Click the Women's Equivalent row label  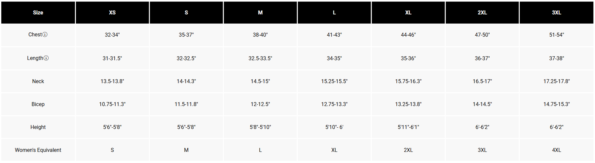[38, 150]
